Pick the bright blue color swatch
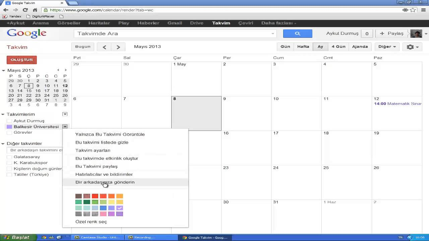429x241 pixels. click(103, 208)
